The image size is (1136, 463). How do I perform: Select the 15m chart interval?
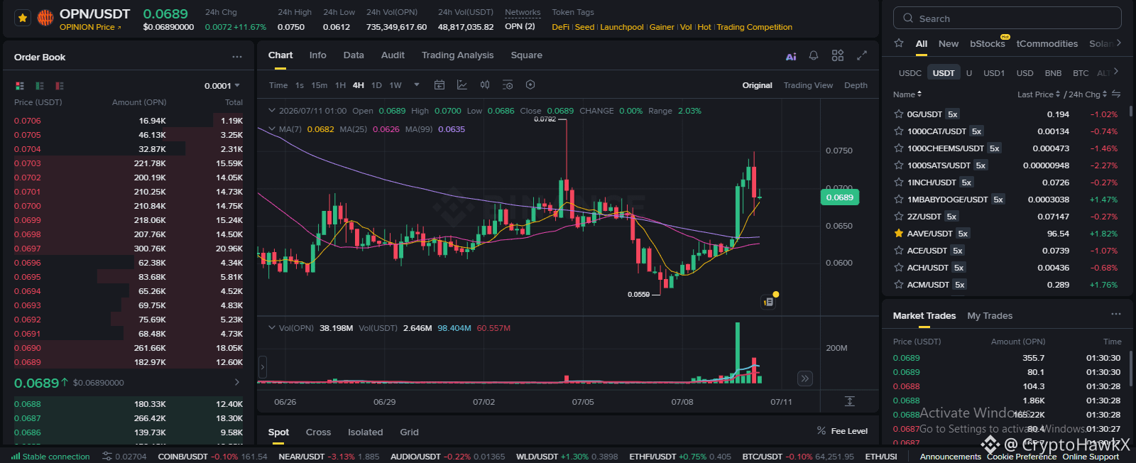[319, 85]
